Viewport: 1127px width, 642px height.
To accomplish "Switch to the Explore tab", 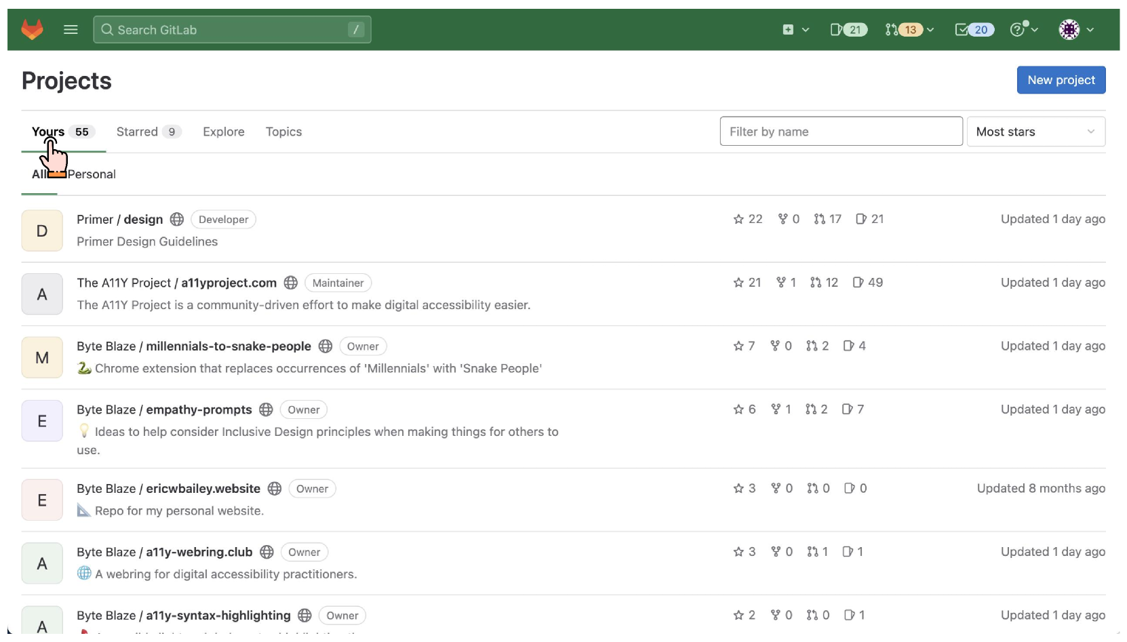I will (224, 132).
